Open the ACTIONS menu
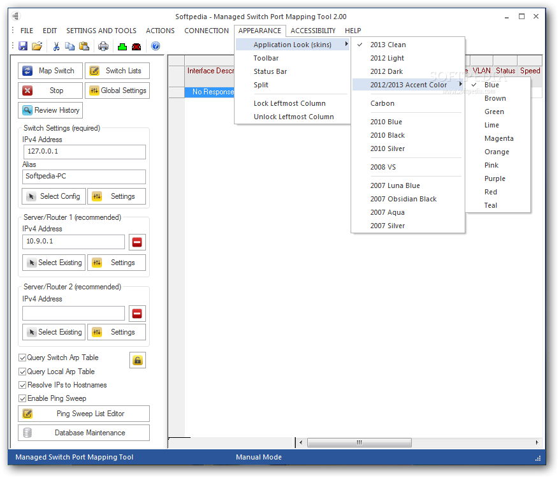The height and width of the screenshot is (478, 559). point(160,31)
